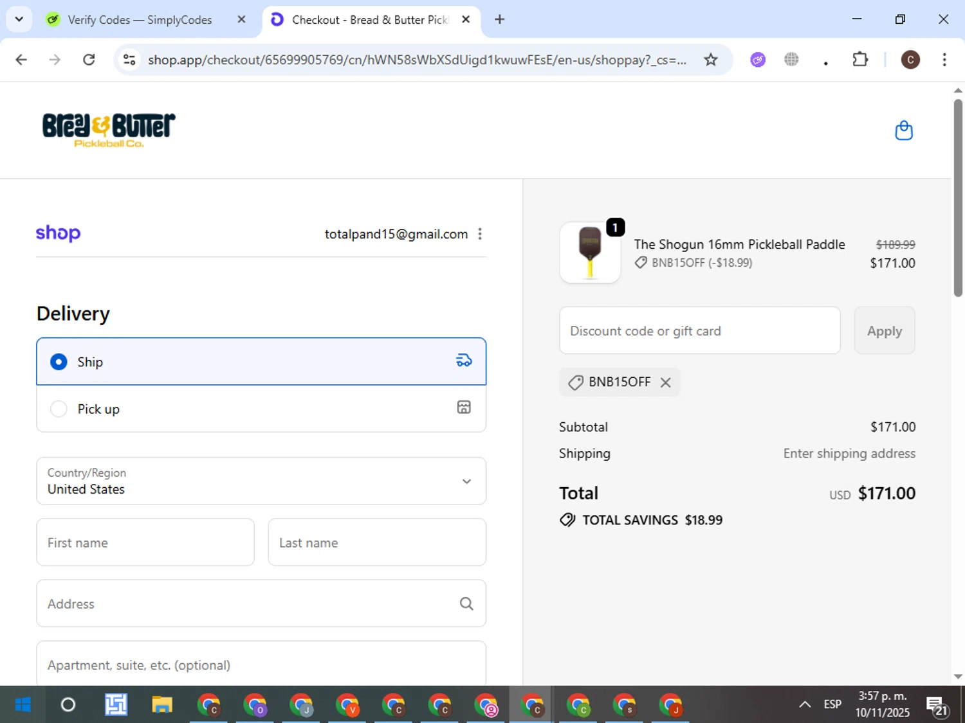Open the Chrome three-dot menu
The width and height of the screenshot is (965, 723).
coord(944,60)
